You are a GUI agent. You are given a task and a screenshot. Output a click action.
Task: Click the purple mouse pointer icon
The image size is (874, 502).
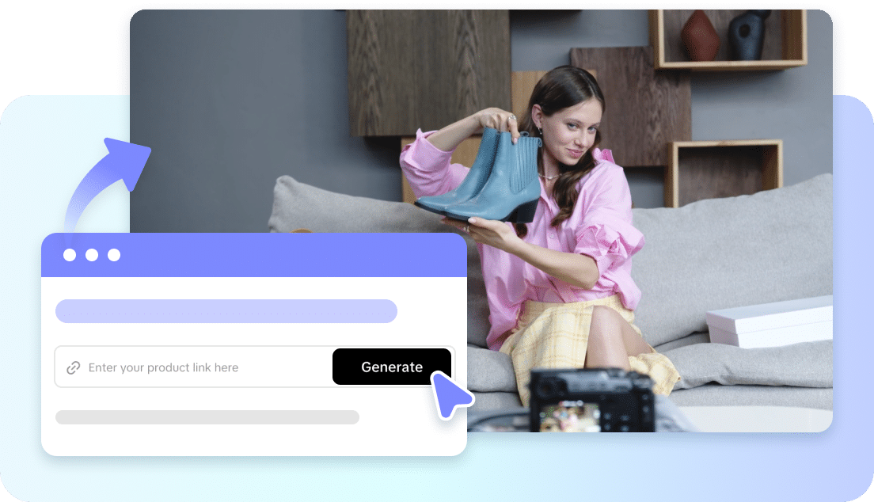pos(450,394)
